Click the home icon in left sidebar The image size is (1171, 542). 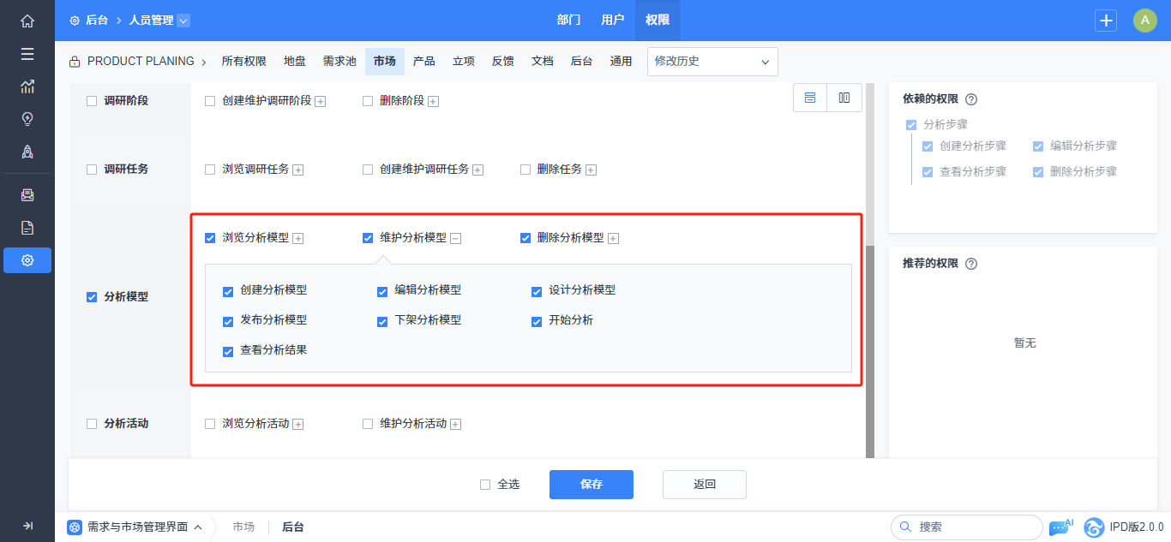[x=27, y=21]
